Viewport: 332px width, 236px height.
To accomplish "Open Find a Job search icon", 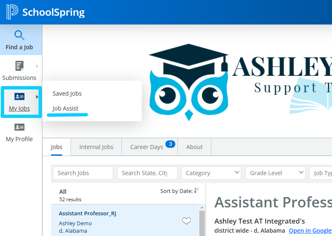I will (x=19, y=35).
